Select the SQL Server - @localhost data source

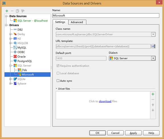pyautogui.click(x=32, y=21)
